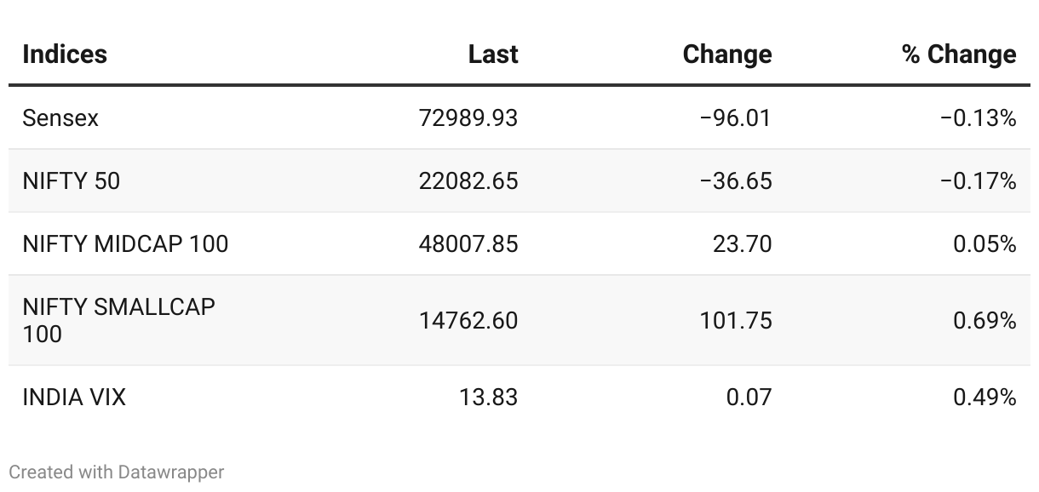Viewport: 1039px width, 492px height.
Task: Select the Sensex row label
Action: 60,118
